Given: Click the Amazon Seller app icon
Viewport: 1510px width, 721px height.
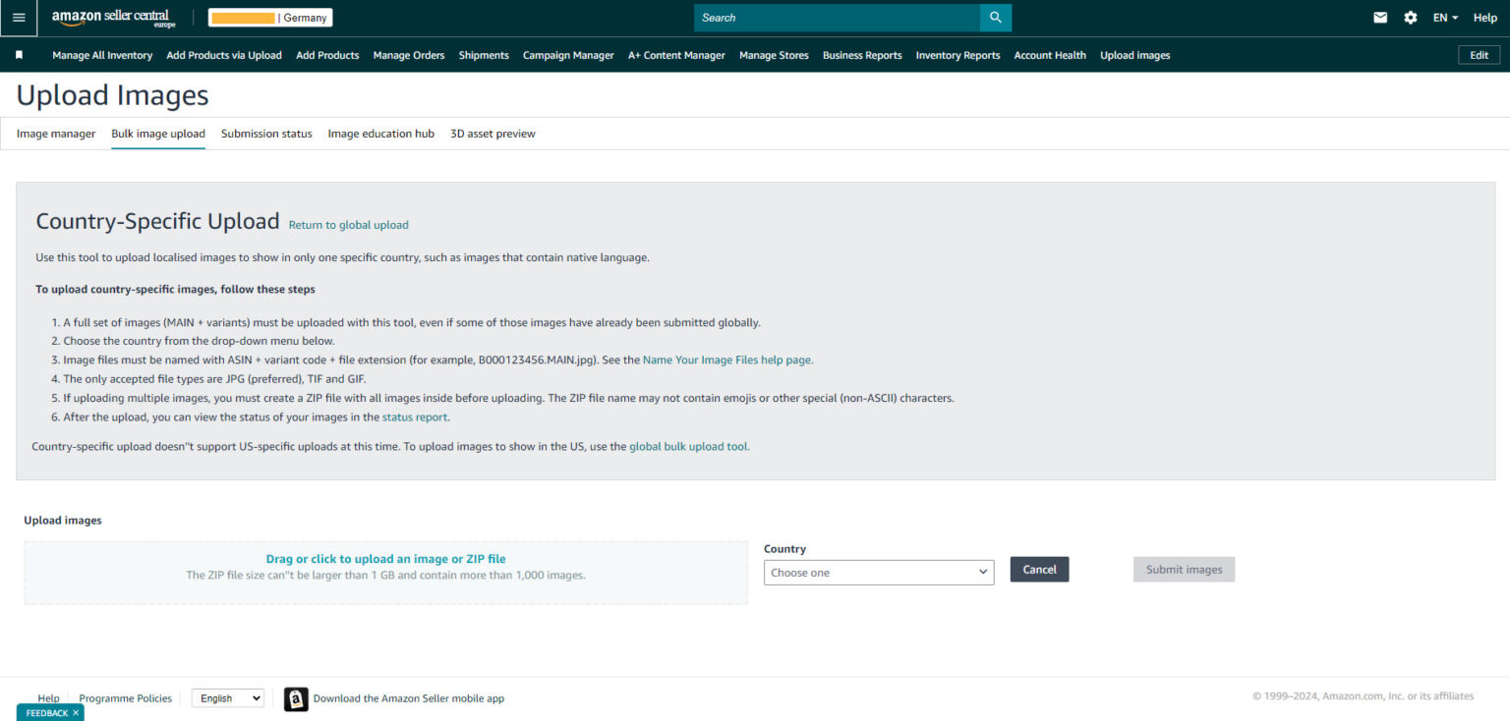Looking at the screenshot, I should pos(296,698).
